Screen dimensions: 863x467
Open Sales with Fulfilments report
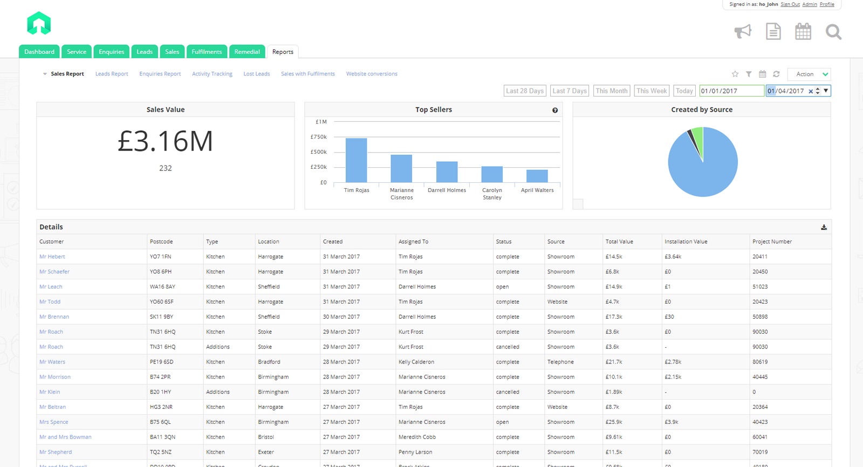308,74
